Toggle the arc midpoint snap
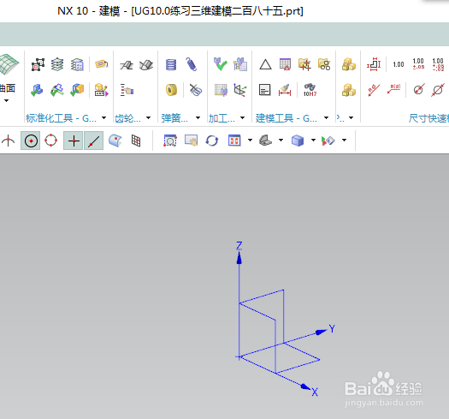 [x=8, y=141]
